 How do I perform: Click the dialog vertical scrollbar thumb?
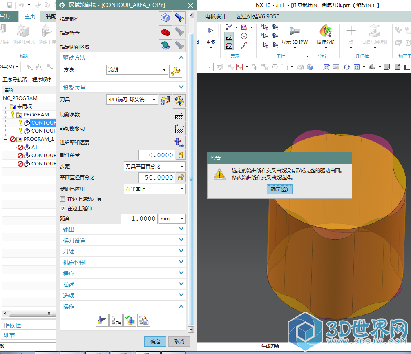(x=191, y=179)
